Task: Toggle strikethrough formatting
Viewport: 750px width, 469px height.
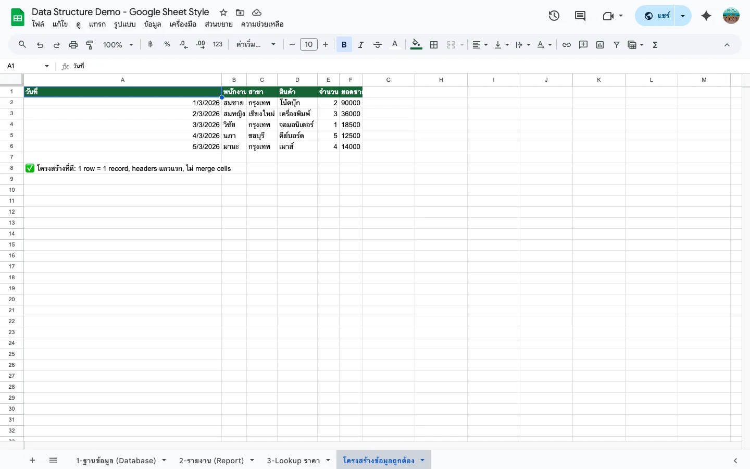Action: [378, 44]
